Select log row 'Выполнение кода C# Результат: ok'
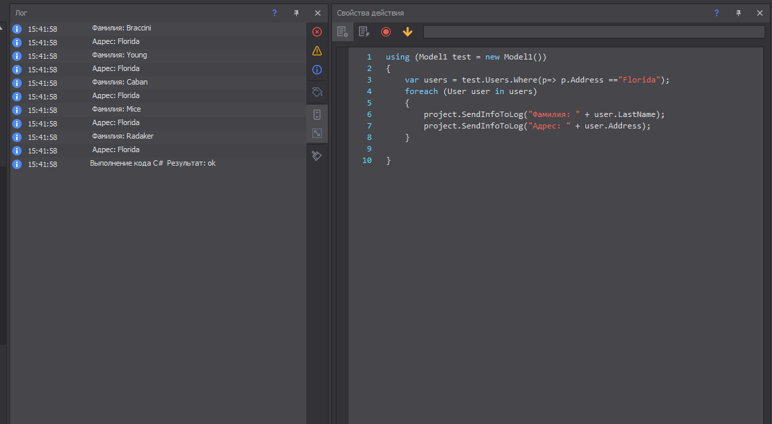The width and height of the screenshot is (772, 424). pyautogui.click(x=153, y=164)
